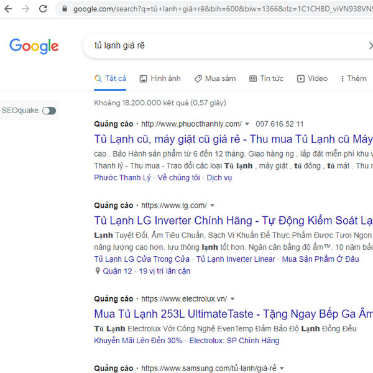Expand dropdown arrow next to phuocthanhly.com URL
The image size is (373, 373).
pos(247,124)
